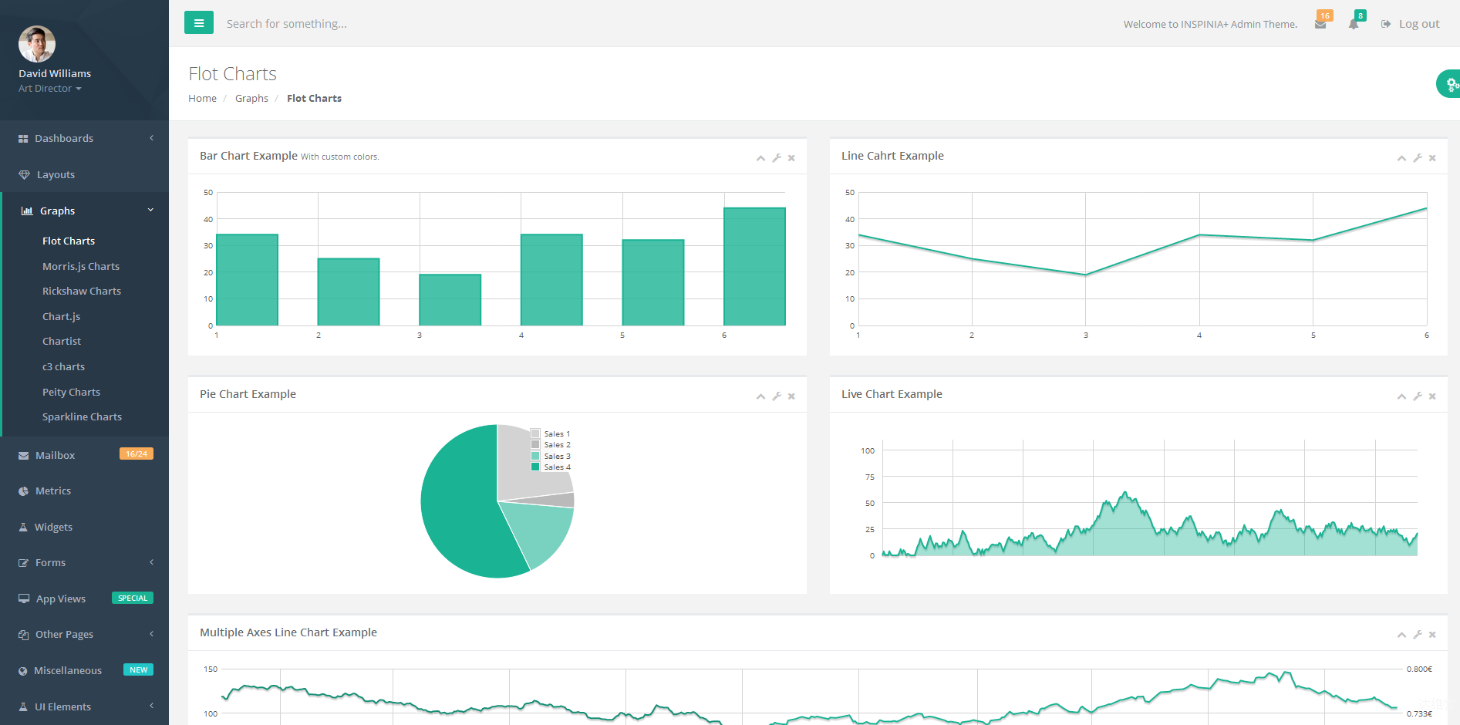Close the Pie Chart Example panel

[791, 396]
